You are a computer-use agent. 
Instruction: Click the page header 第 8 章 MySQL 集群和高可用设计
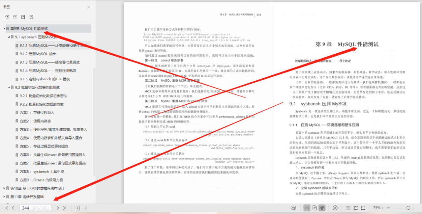[236, 15]
